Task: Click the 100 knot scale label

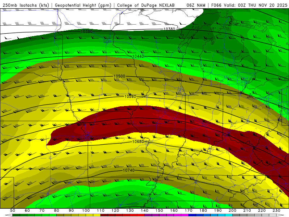Action: coord(86,210)
